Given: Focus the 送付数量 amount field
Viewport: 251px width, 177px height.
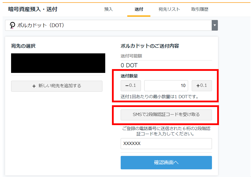Looking at the screenshot, I should [166, 86].
